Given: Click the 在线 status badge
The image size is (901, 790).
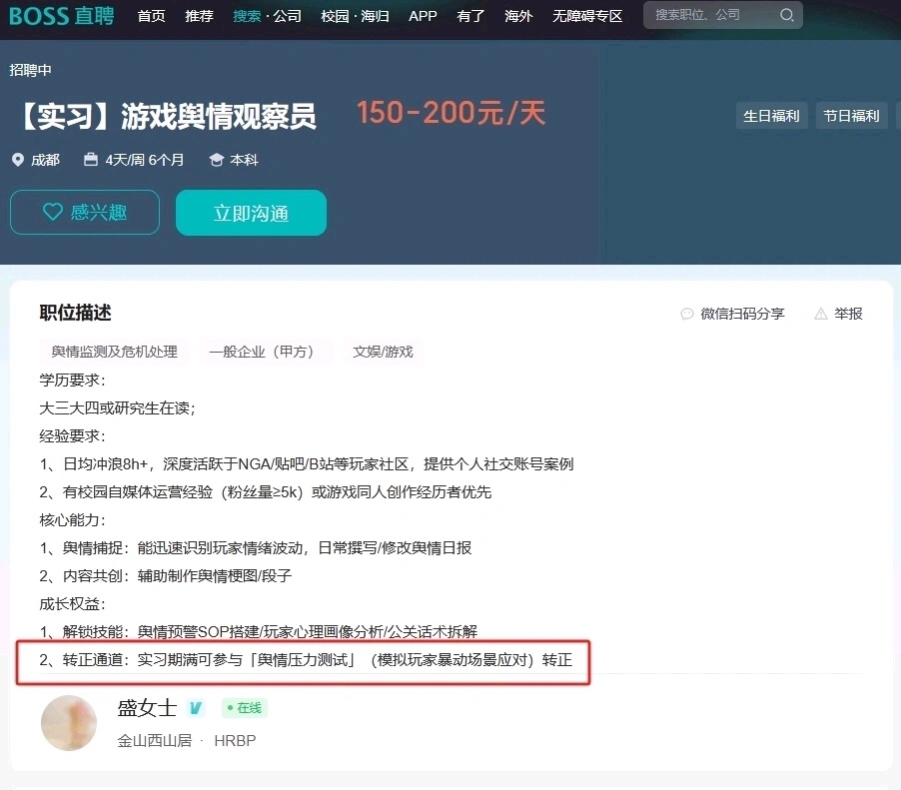Looking at the screenshot, I should pos(245,708).
